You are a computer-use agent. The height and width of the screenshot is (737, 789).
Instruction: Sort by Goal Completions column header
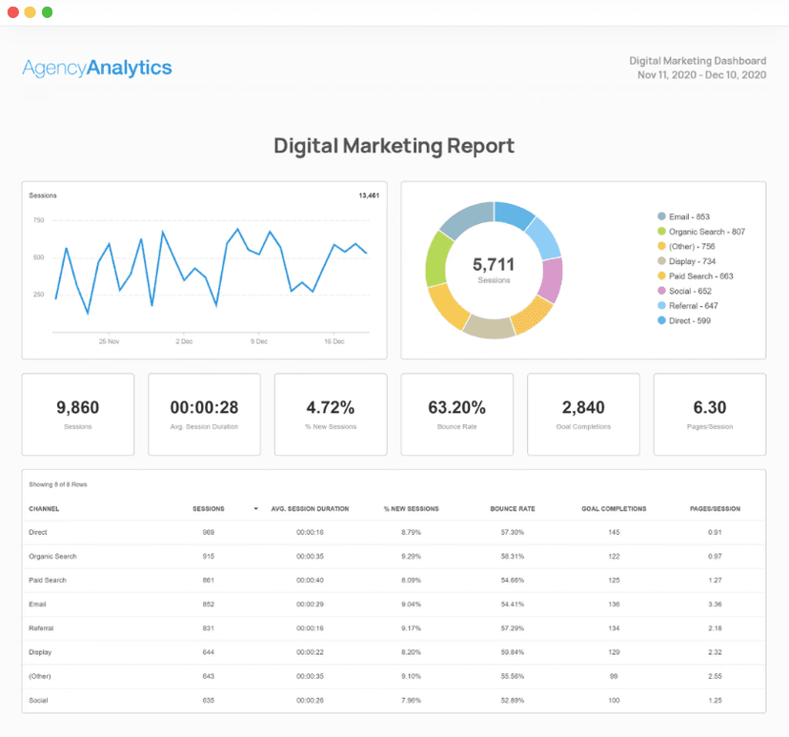click(x=614, y=509)
